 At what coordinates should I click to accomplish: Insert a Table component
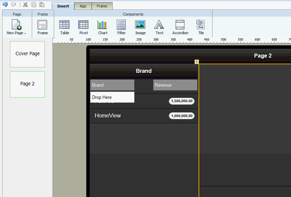(x=64, y=27)
